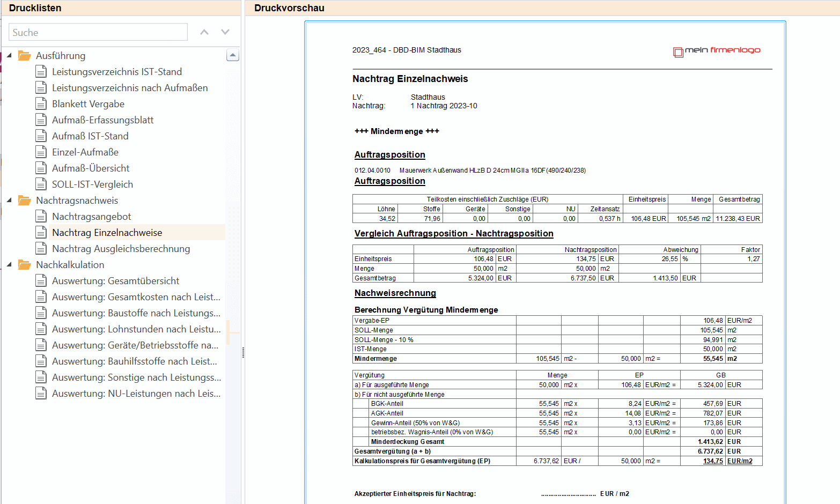Open the SOLL-IST-Vergleich print list
840x504 pixels.
[x=93, y=184]
